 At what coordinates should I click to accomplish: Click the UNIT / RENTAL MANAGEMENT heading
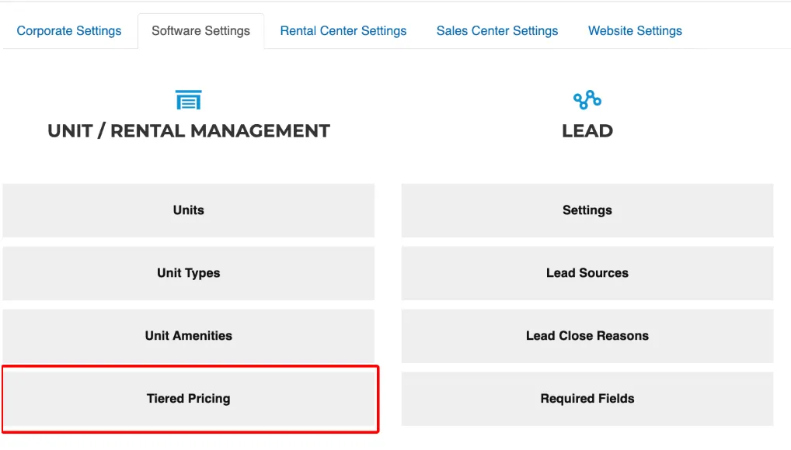click(189, 131)
